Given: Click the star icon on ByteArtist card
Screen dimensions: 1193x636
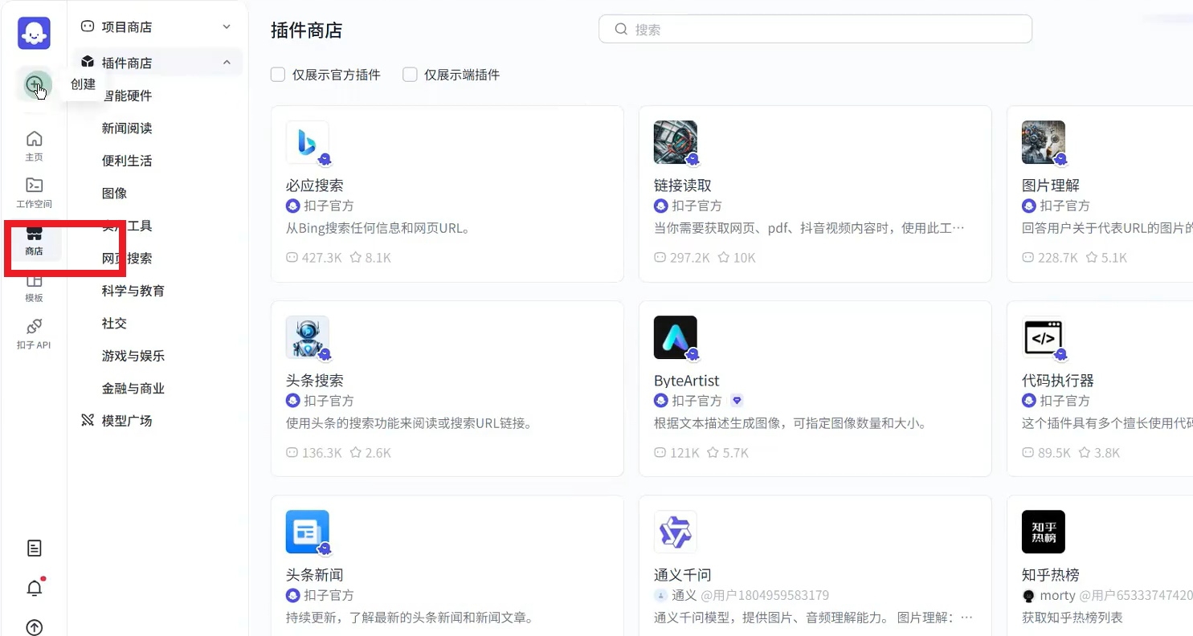Looking at the screenshot, I should pos(713,453).
